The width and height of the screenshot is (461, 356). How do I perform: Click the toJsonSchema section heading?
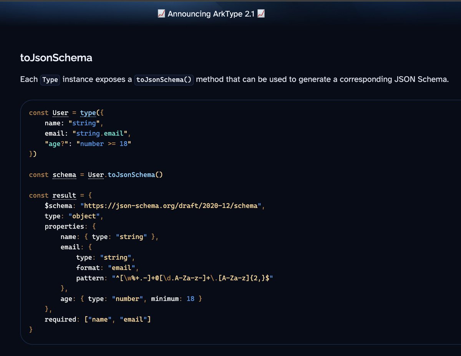click(x=56, y=58)
